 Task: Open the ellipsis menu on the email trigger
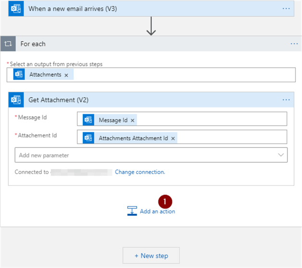[286, 9]
